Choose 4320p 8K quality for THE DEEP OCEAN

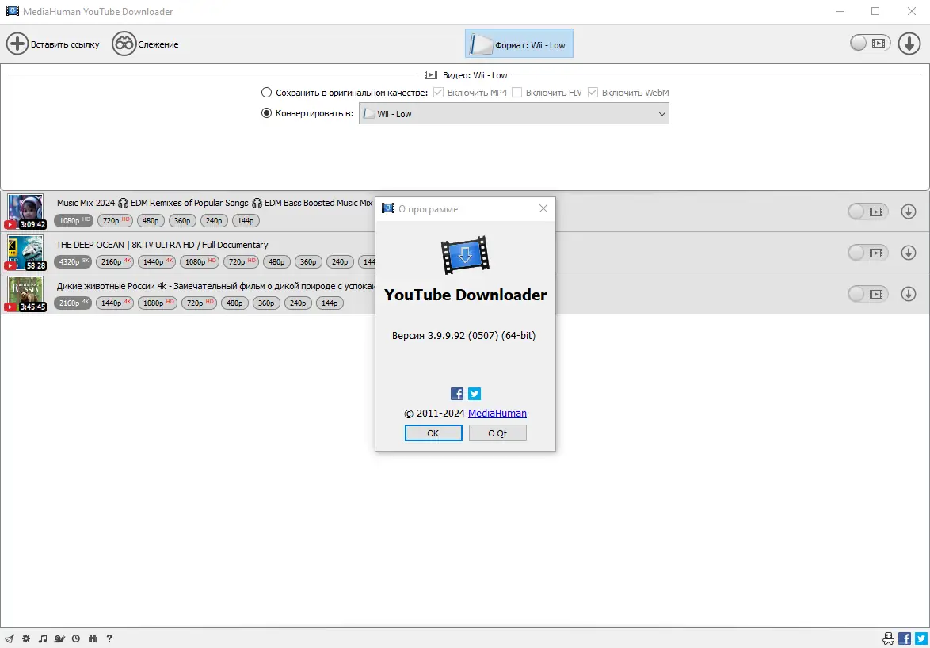click(x=73, y=261)
